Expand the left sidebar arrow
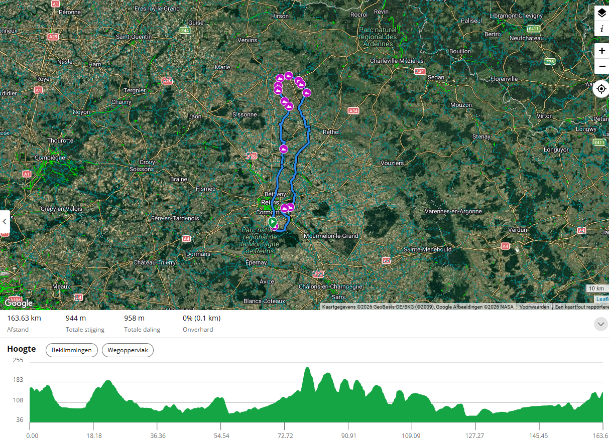The height and width of the screenshot is (440, 609). click(5, 221)
